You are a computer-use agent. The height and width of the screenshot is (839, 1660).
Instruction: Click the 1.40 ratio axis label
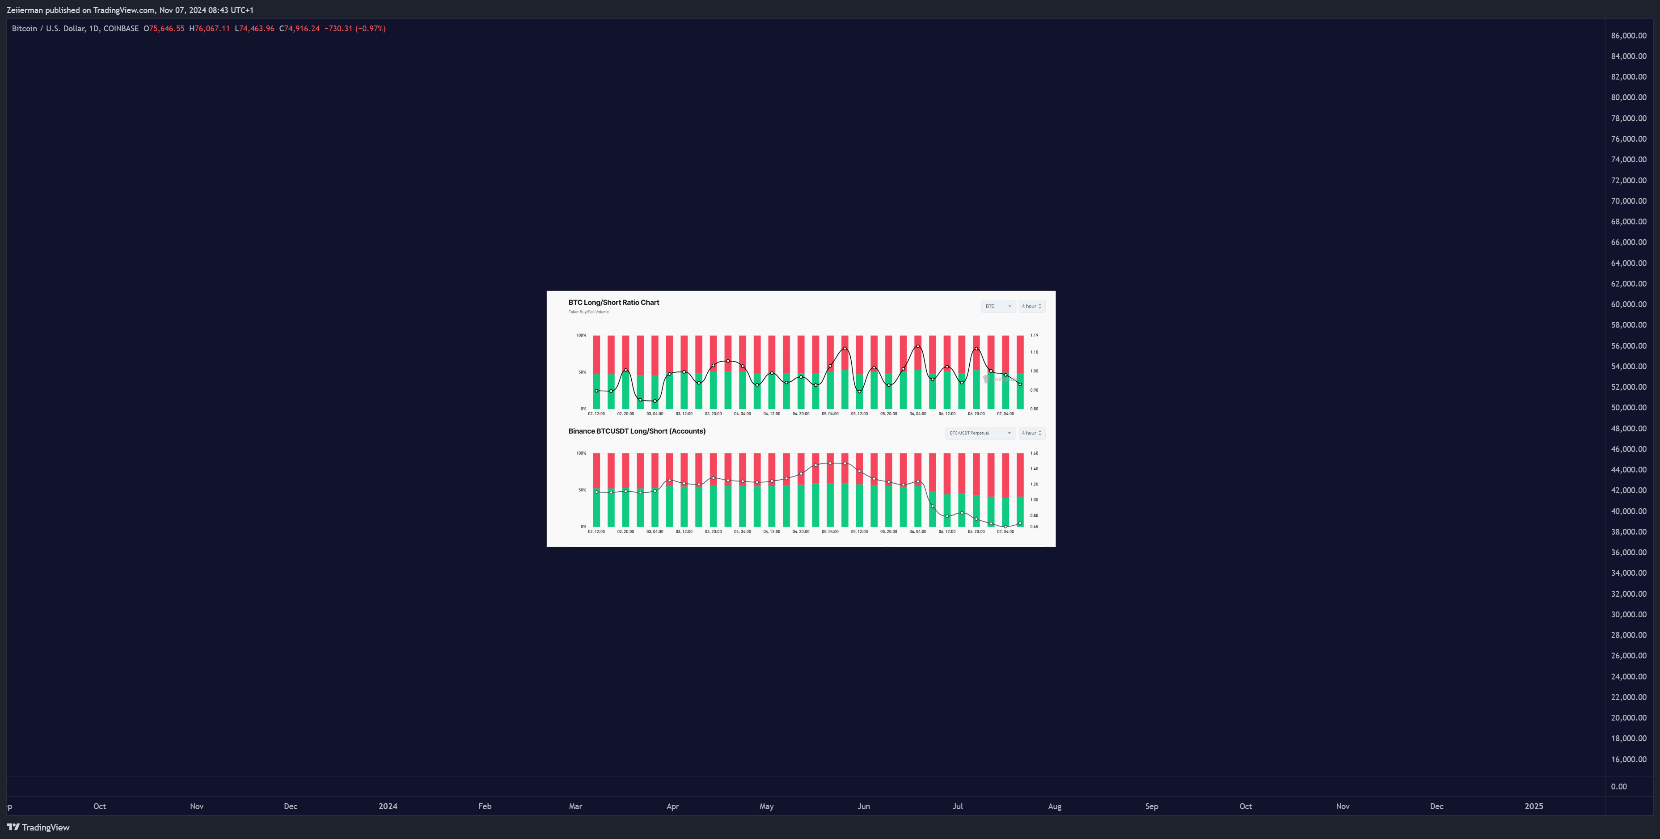point(1034,468)
